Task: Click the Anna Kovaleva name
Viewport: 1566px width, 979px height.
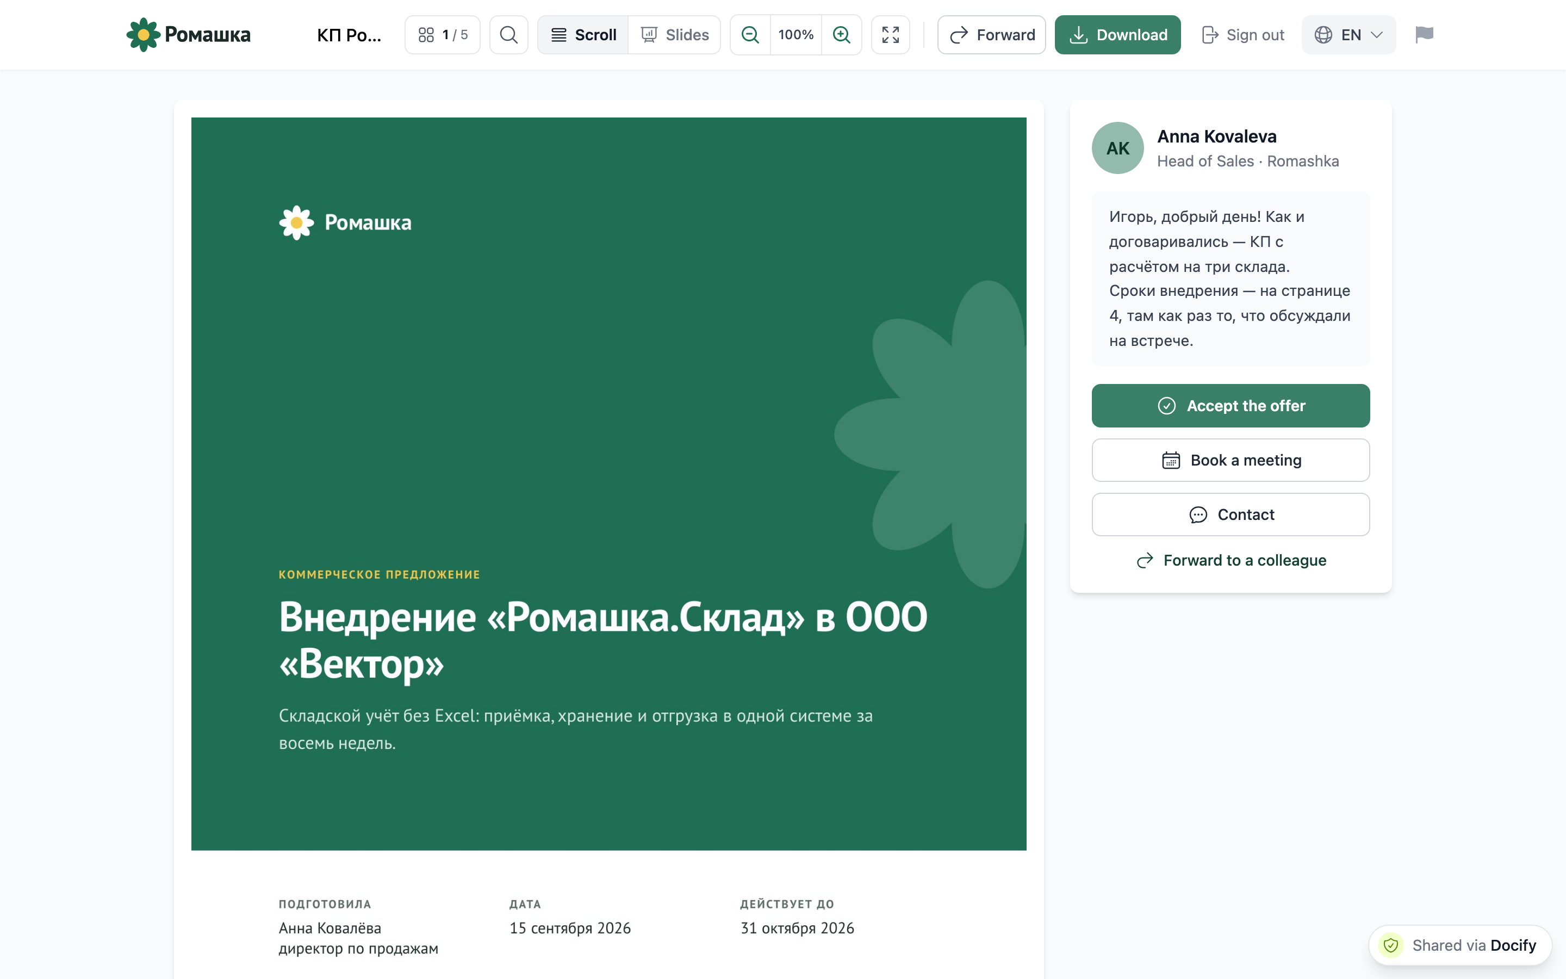Action: click(1216, 137)
